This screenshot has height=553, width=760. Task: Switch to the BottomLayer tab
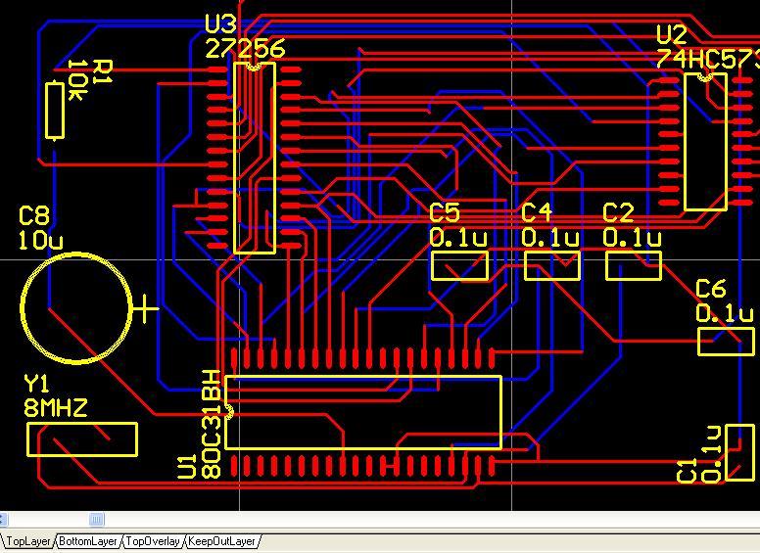click(x=88, y=541)
